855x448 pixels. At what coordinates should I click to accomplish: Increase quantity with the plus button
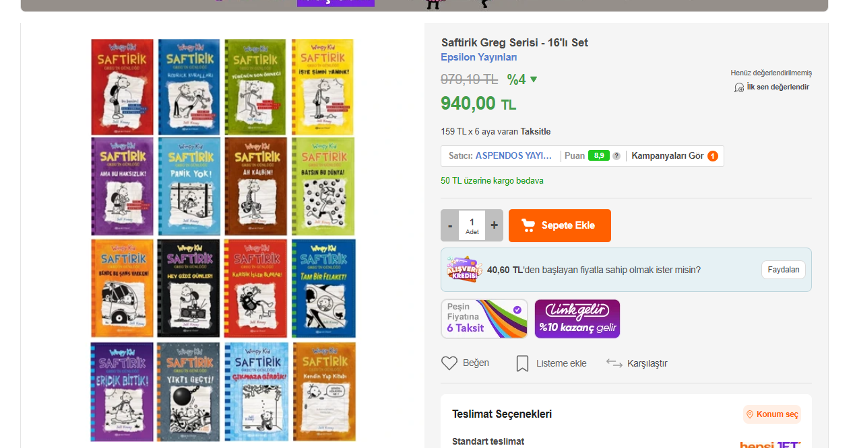(x=494, y=225)
